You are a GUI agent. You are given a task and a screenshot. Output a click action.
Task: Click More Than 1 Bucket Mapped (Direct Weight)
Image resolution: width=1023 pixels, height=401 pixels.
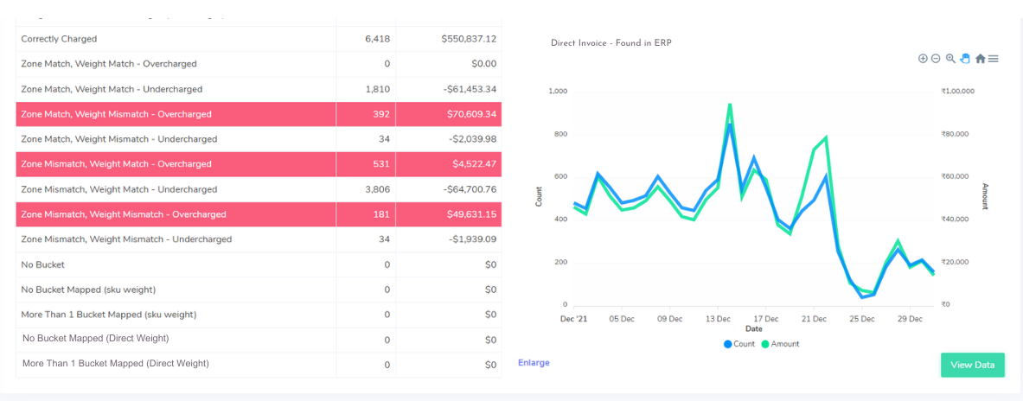pos(116,364)
